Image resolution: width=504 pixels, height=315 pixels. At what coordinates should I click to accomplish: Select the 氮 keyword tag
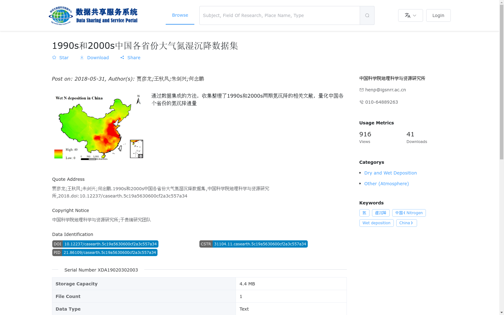364,213
